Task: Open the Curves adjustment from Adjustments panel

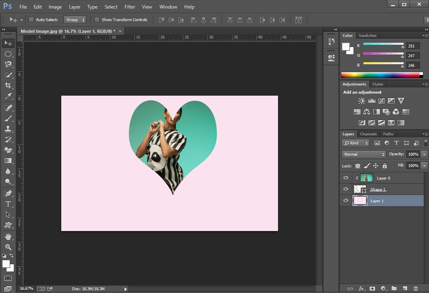Action: coord(382,101)
